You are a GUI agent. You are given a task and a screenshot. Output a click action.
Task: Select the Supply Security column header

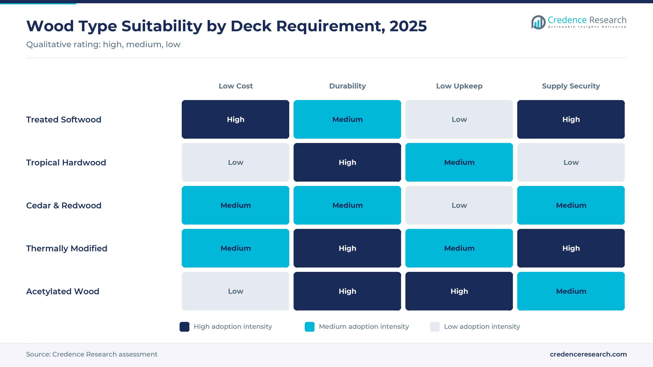coord(571,86)
